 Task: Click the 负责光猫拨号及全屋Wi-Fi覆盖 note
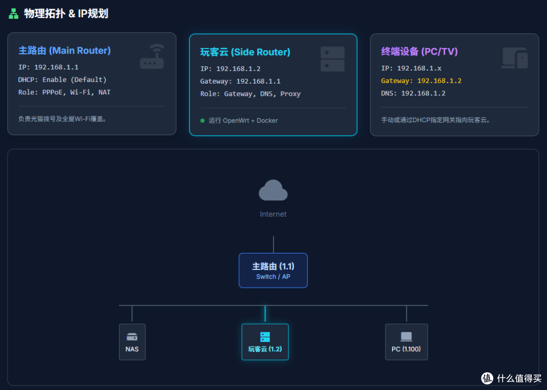62,119
